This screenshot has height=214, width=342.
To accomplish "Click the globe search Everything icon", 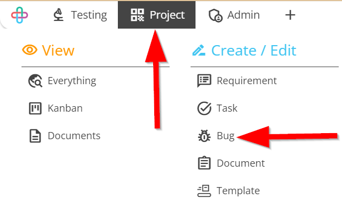I will (x=35, y=81).
